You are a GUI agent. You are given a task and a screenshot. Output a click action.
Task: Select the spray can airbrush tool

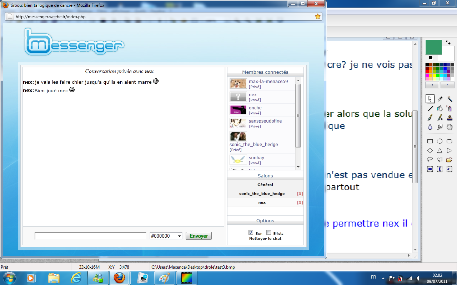click(450, 108)
